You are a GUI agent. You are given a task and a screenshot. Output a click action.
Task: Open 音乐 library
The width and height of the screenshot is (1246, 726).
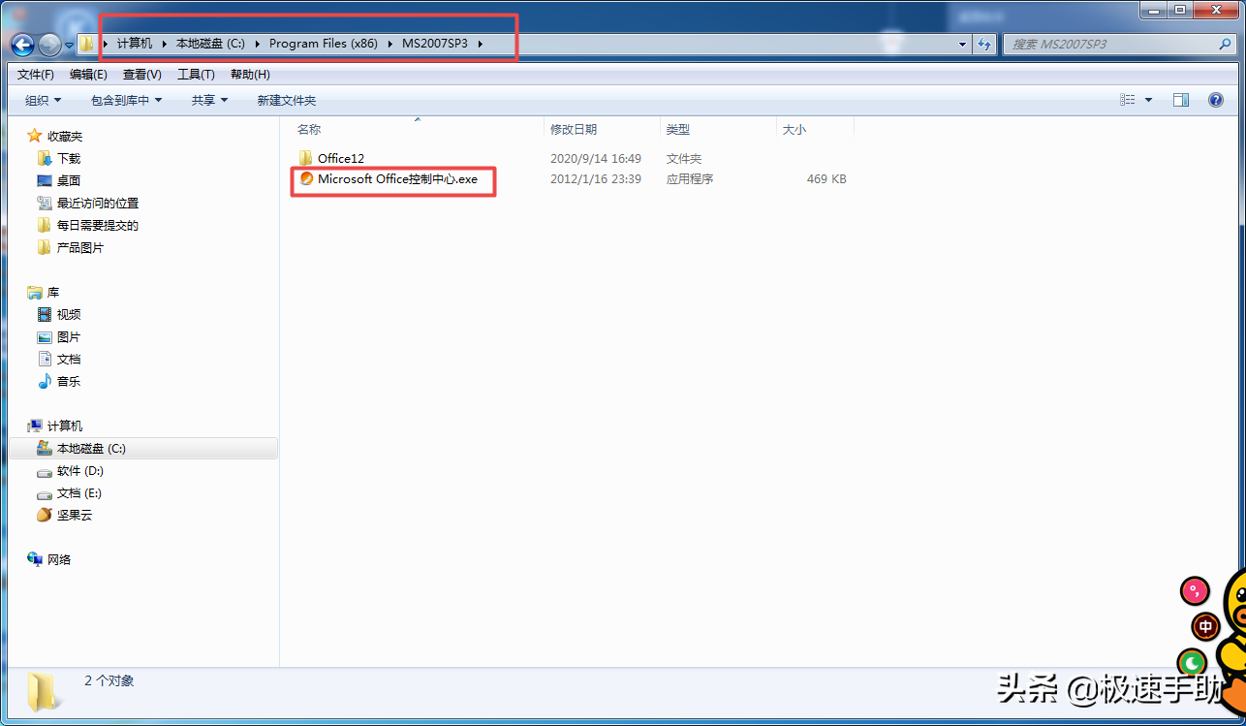[x=69, y=381]
